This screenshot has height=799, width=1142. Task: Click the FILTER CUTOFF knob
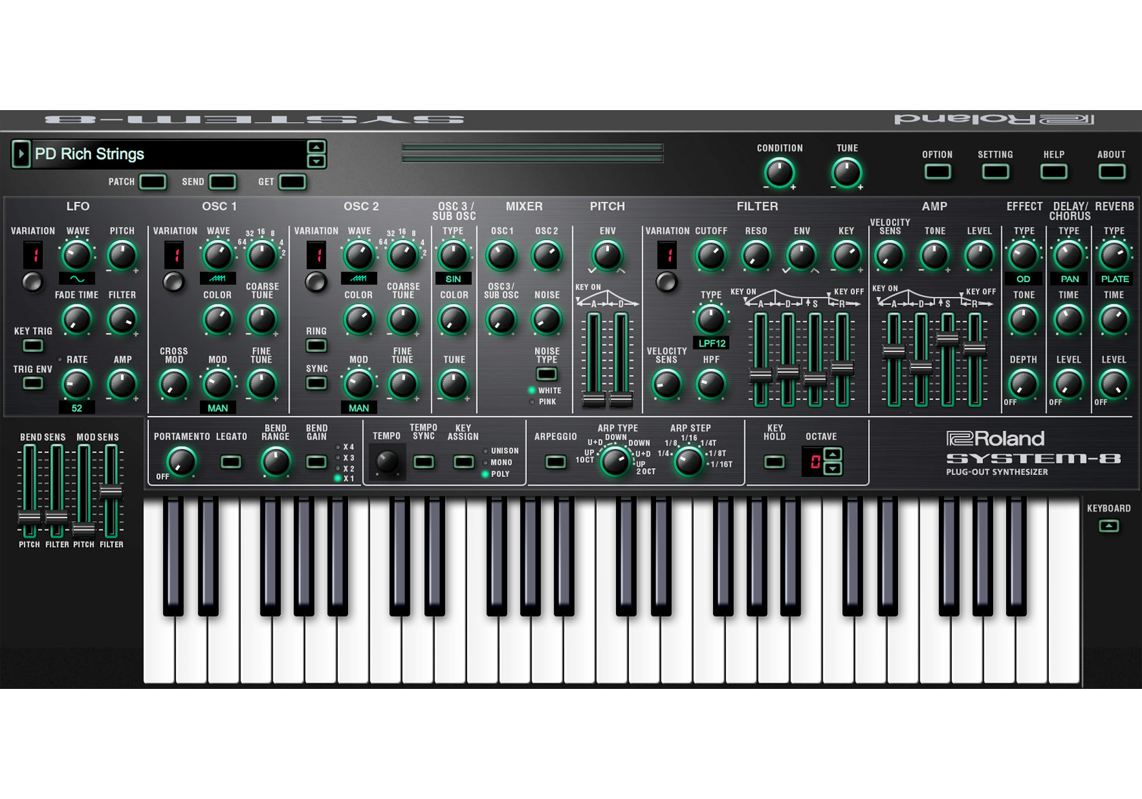(710, 255)
